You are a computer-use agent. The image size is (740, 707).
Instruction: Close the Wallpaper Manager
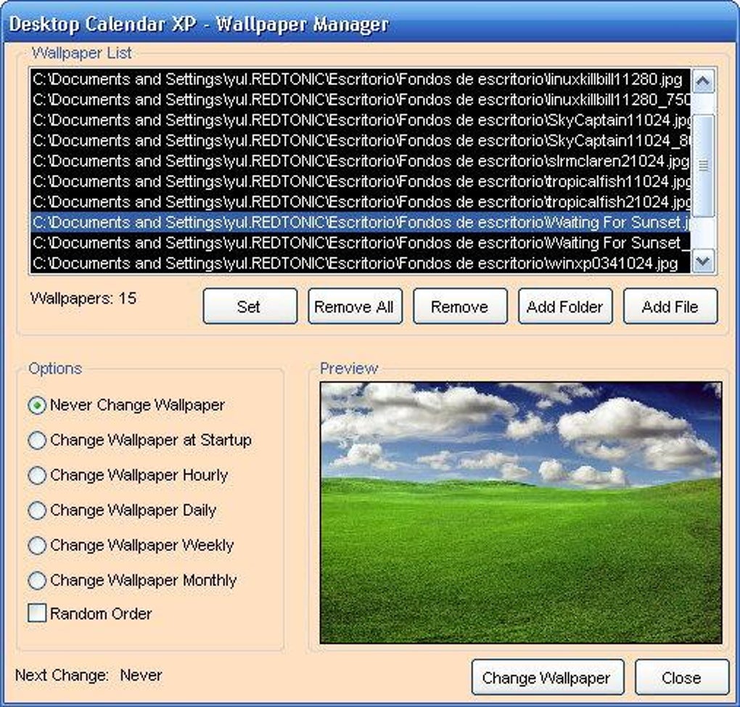[681, 677]
